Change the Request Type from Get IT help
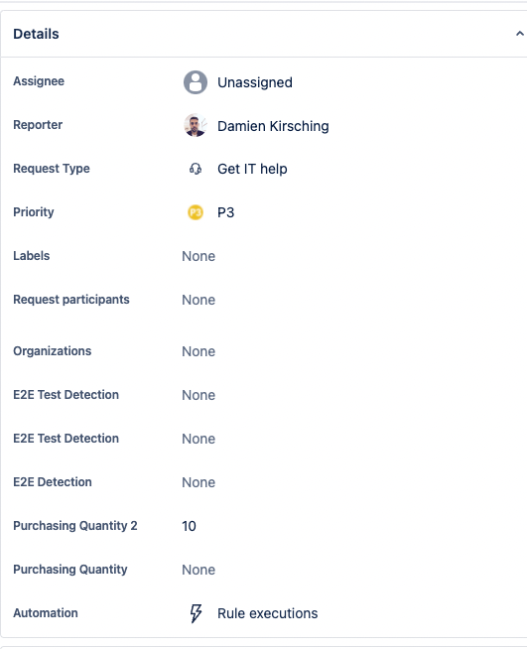The image size is (527, 649). 252,169
